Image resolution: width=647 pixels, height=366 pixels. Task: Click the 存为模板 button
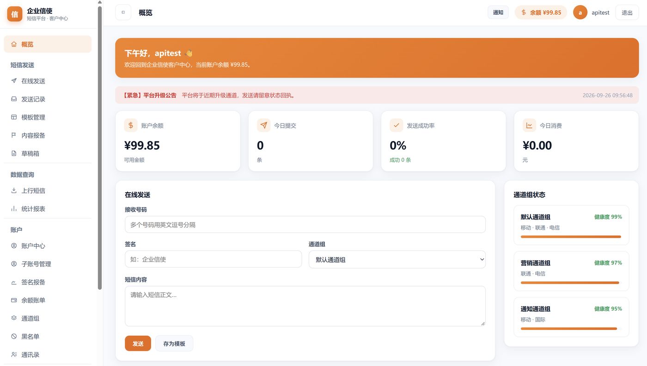coord(174,343)
